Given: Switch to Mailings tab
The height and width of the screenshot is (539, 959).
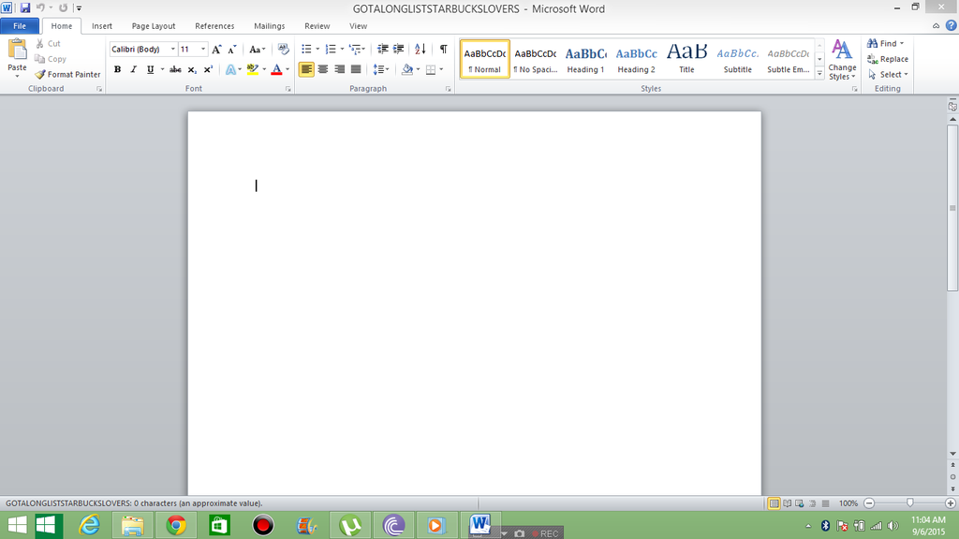Looking at the screenshot, I should point(269,26).
